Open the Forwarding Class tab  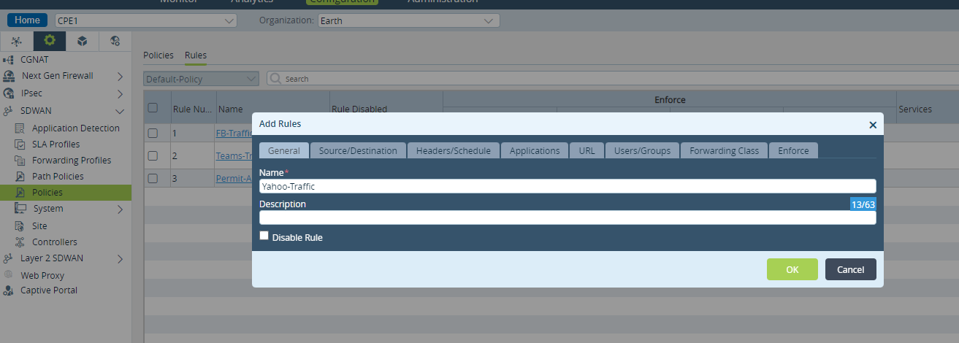click(724, 150)
